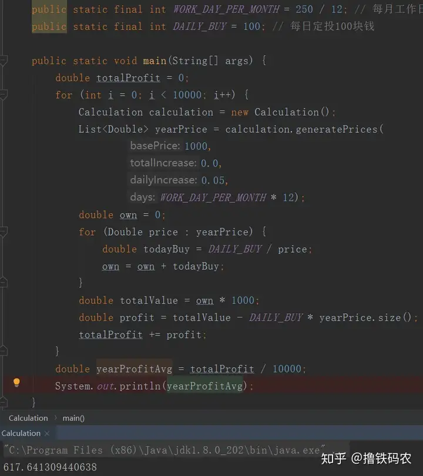Image resolution: width=423 pixels, height=476 pixels.
Task: Click 'price' in 'for (Double price'
Action: pyautogui.click(x=163, y=232)
